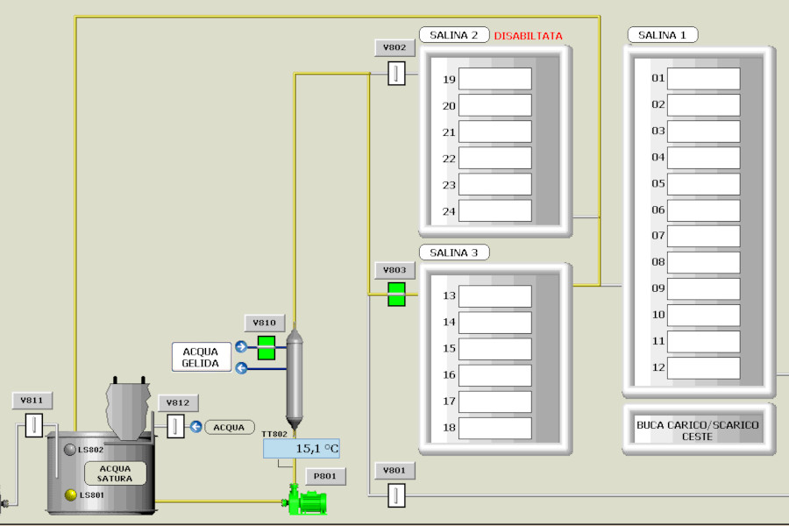The width and height of the screenshot is (789, 526).
Task: Click the BUCA CARICO/SCARICO CESTE panel
Action: [x=698, y=430]
